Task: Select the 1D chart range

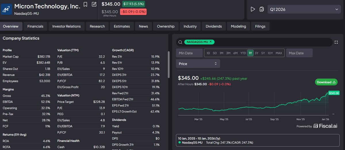Action: pos(208,53)
